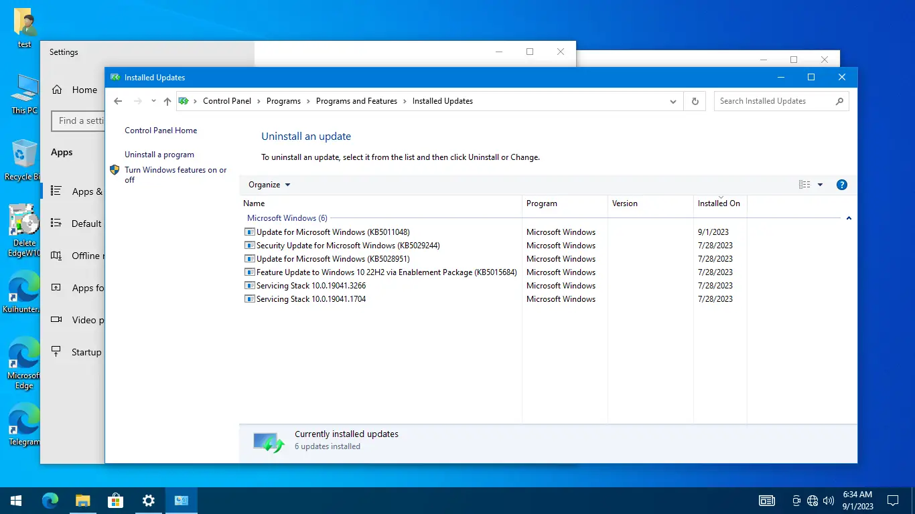Collapse the Microsoft Windows (6) group
The width and height of the screenshot is (915, 514).
(849, 218)
